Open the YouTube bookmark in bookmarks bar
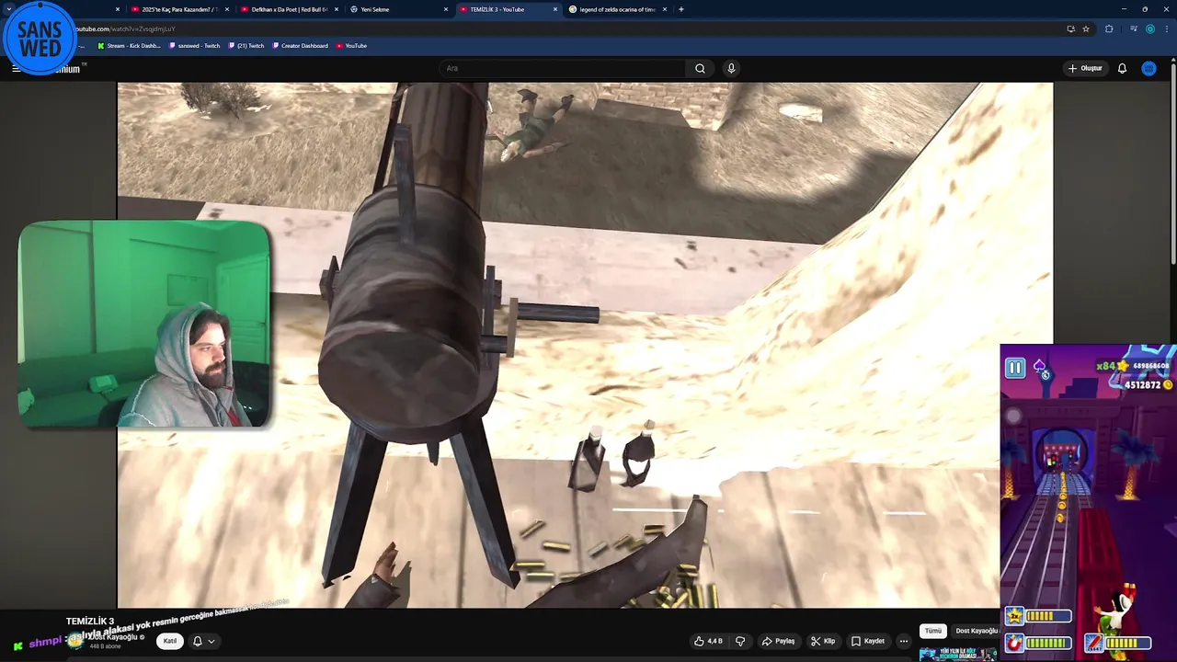 coord(351,46)
